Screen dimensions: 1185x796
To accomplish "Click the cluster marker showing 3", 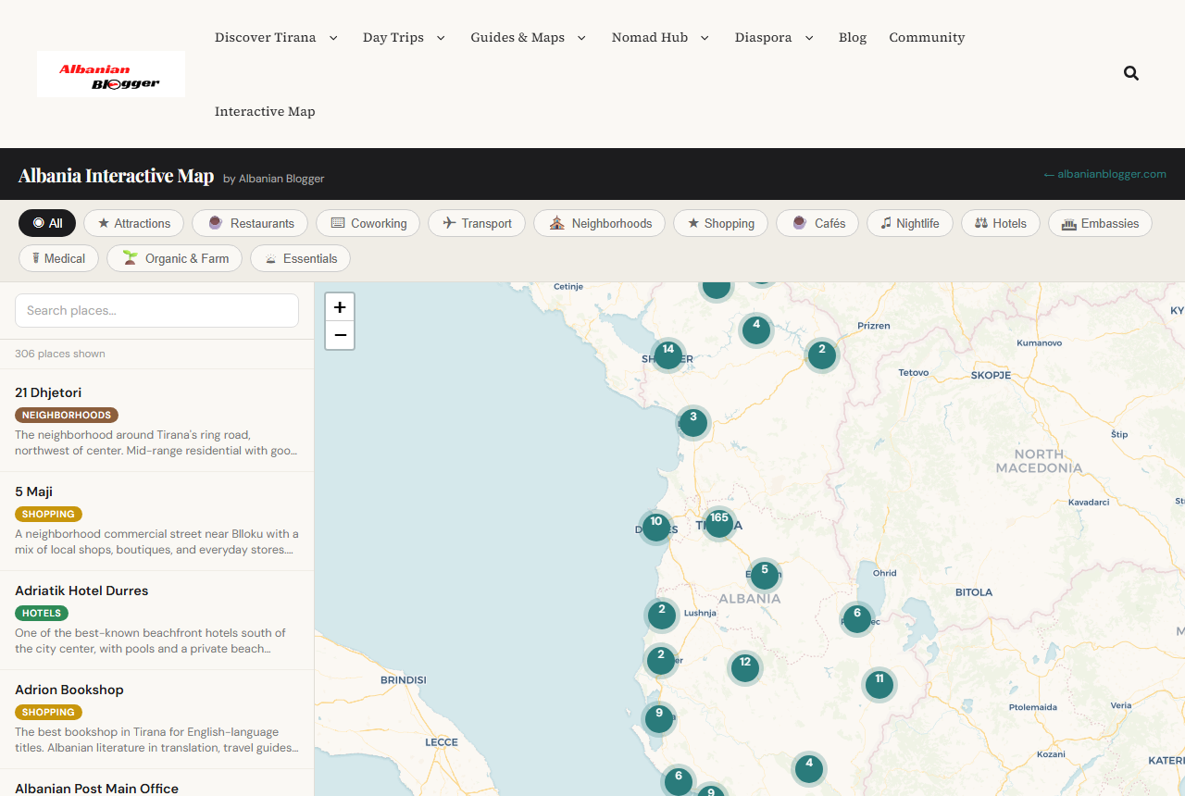I will [x=692, y=422].
